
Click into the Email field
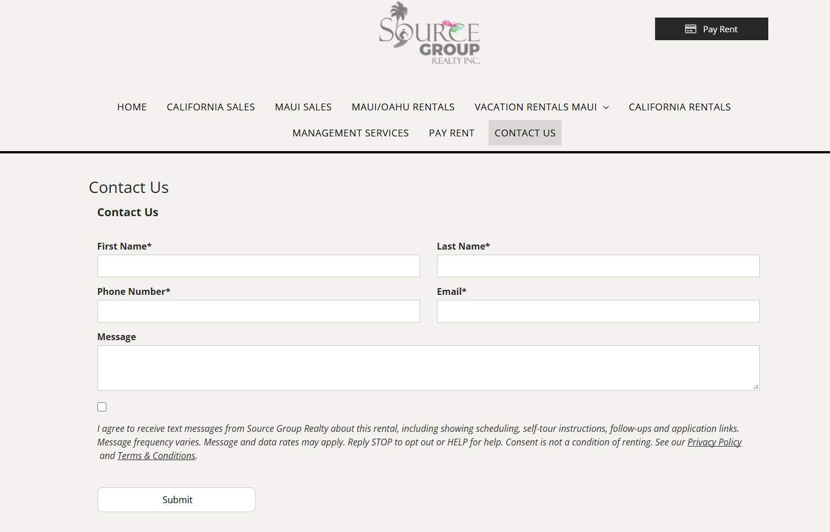coord(598,311)
